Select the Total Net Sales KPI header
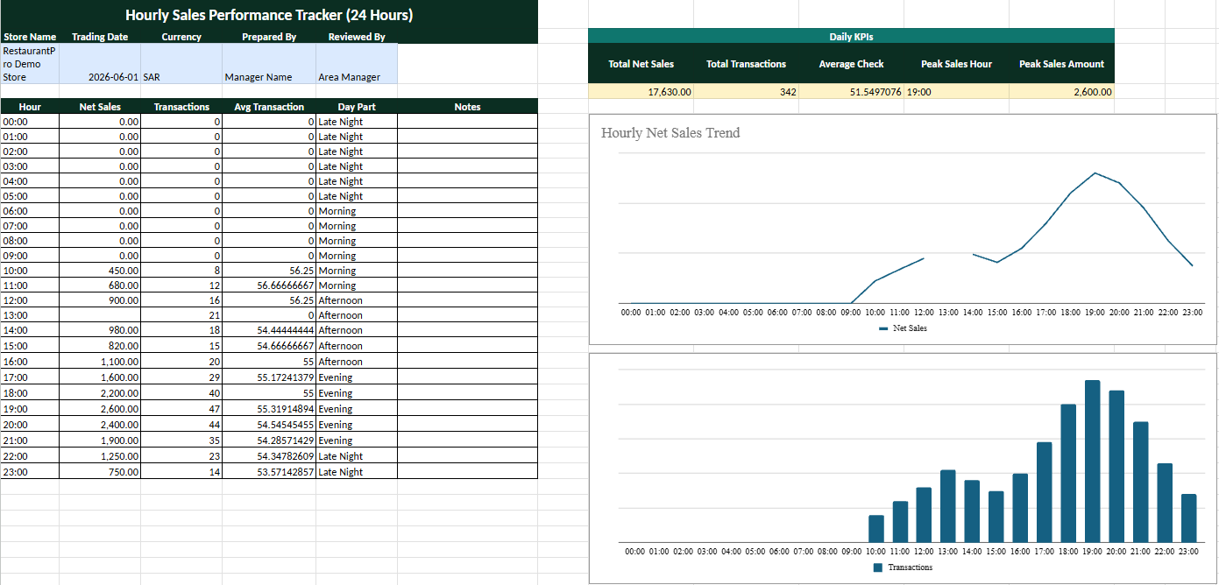This screenshot has height=585, width=1219. [641, 64]
